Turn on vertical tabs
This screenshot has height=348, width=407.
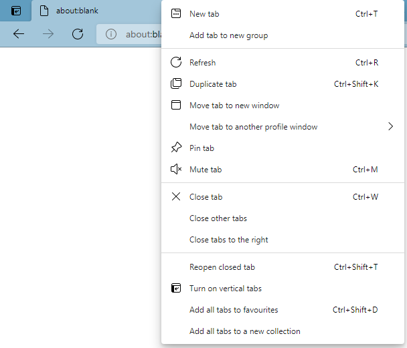(225, 289)
